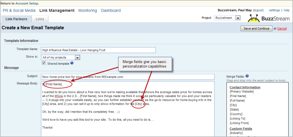The height and width of the screenshot is (137, 293).
Task: Click the Cancel link
Action: (x=282, y=29)
